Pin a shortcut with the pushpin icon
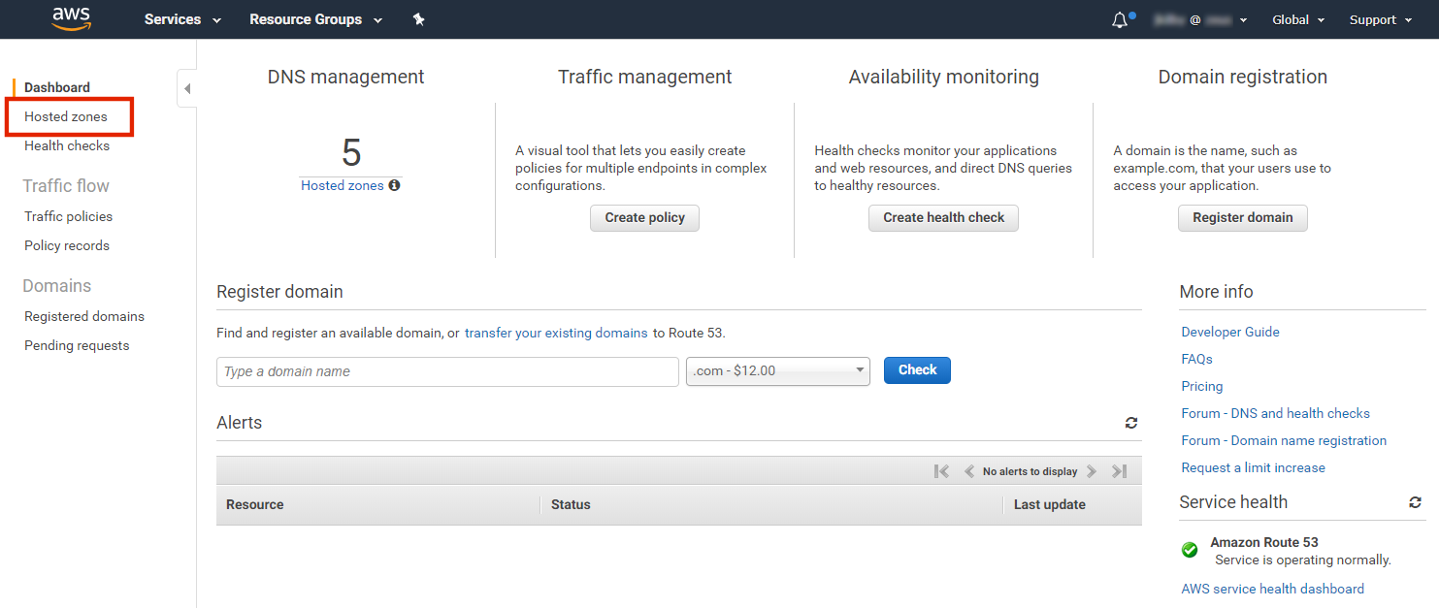This screenshot has height=608, width=1439. (x=419, y=19)
